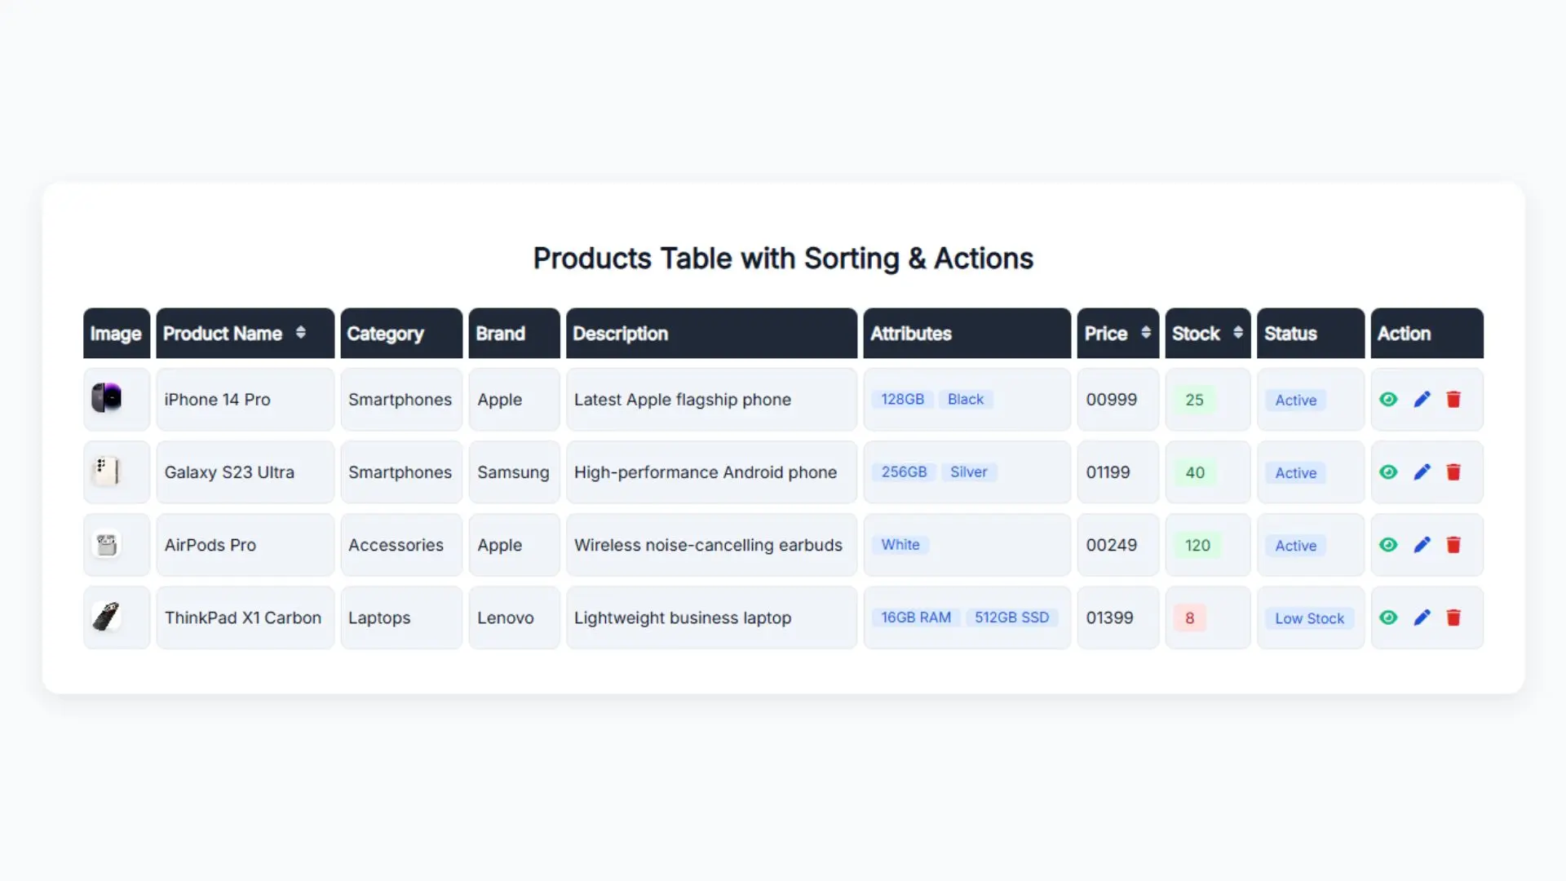Viewport: 1566px width, 881px height.
Task: Click the Laptops category cell
Action: tap(401, 618)
